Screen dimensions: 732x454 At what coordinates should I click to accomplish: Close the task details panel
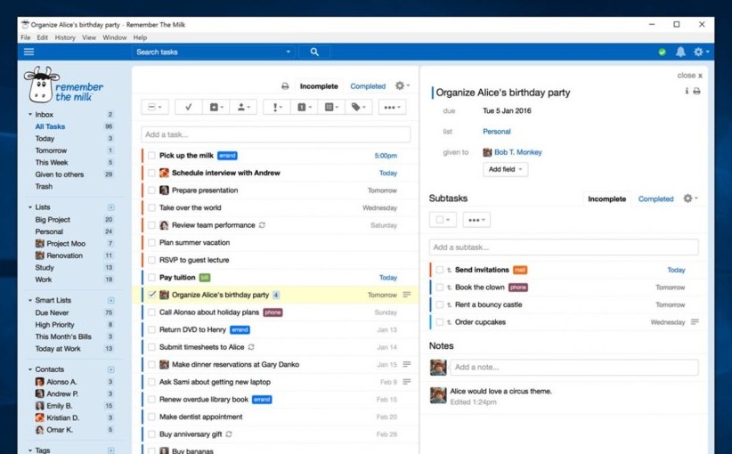(x=689, y=75)
